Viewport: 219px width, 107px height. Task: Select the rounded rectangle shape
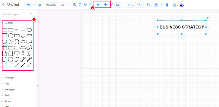click(x=11, y=30)
